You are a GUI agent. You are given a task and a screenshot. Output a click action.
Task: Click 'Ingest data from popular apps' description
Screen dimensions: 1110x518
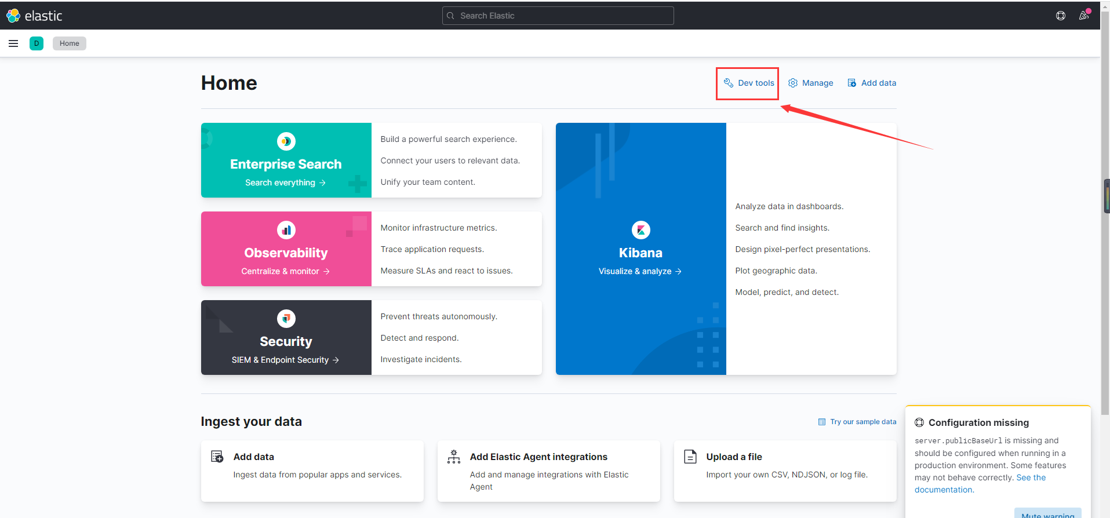pos(318,475)
